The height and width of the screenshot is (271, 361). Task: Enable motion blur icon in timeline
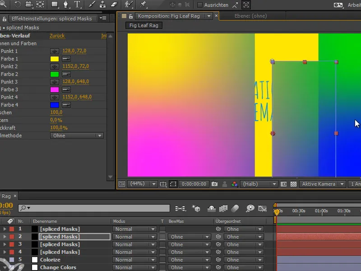pyautogui.click(x=235, y=208)
